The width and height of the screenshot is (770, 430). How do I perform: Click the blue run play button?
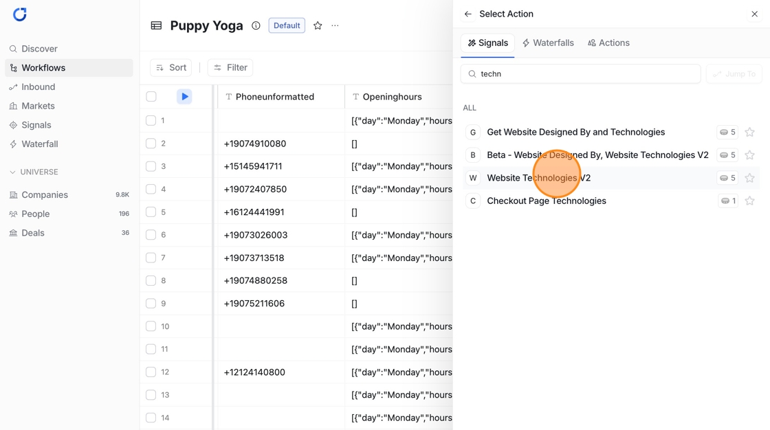click(x=184, y=97)
